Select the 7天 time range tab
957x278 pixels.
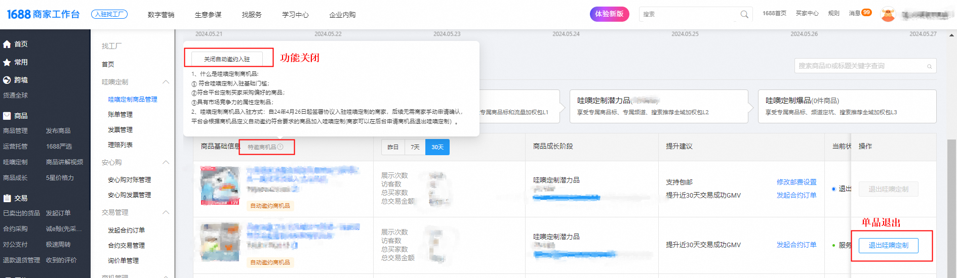415,147
